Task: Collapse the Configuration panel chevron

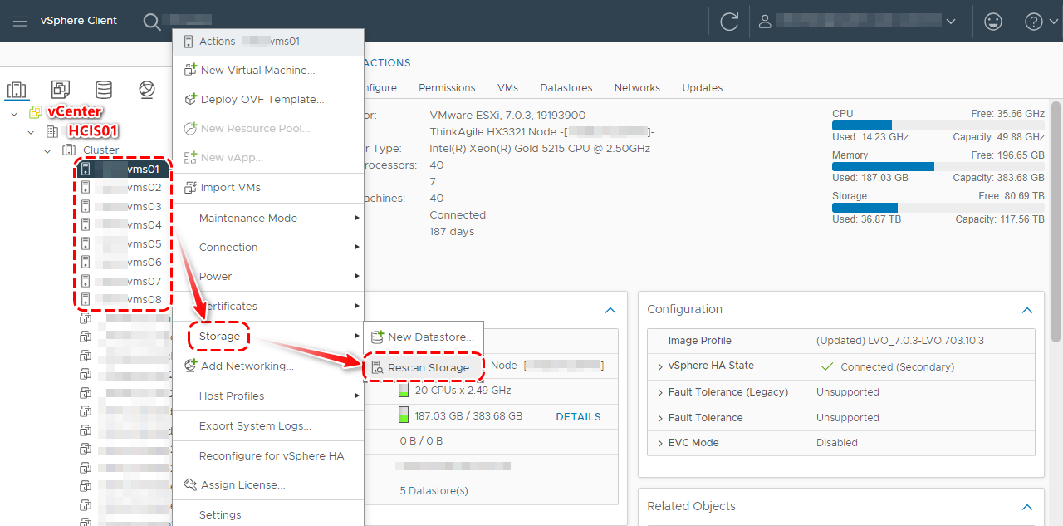Action: click(x=1027, y=310)
